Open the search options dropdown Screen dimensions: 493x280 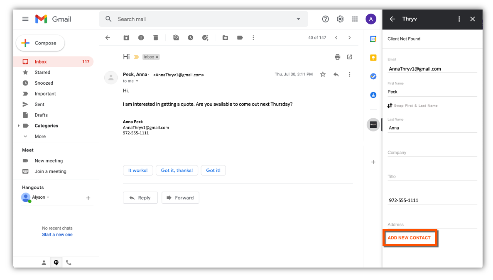[298, 19]
